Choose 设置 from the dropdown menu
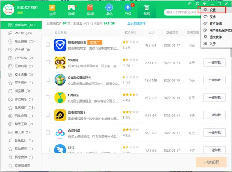Viewport: 232px width, 172px height. click(x=213, y=10)
